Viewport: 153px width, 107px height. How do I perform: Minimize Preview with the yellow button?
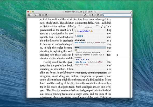pos(31,12)
